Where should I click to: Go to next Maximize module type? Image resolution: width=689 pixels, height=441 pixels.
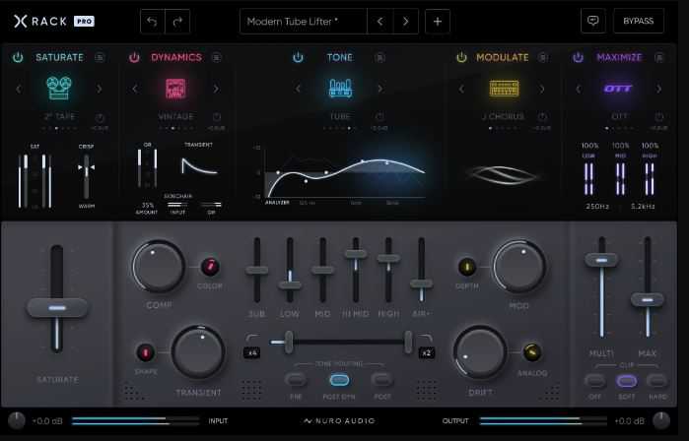pyautogui.click(x=659, y=89)
